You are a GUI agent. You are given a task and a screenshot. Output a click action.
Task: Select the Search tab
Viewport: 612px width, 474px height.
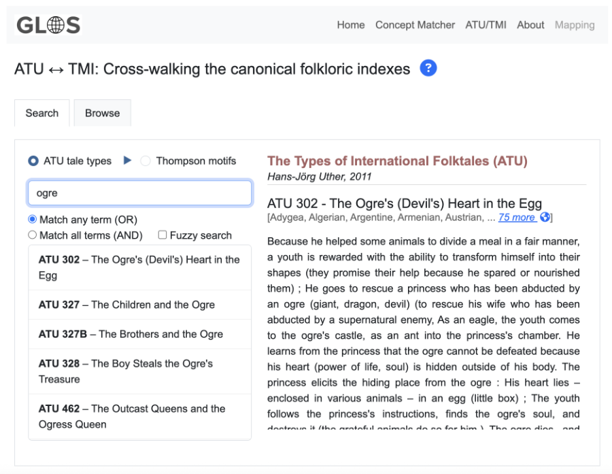pyautogui.click(x=42, y=114)
